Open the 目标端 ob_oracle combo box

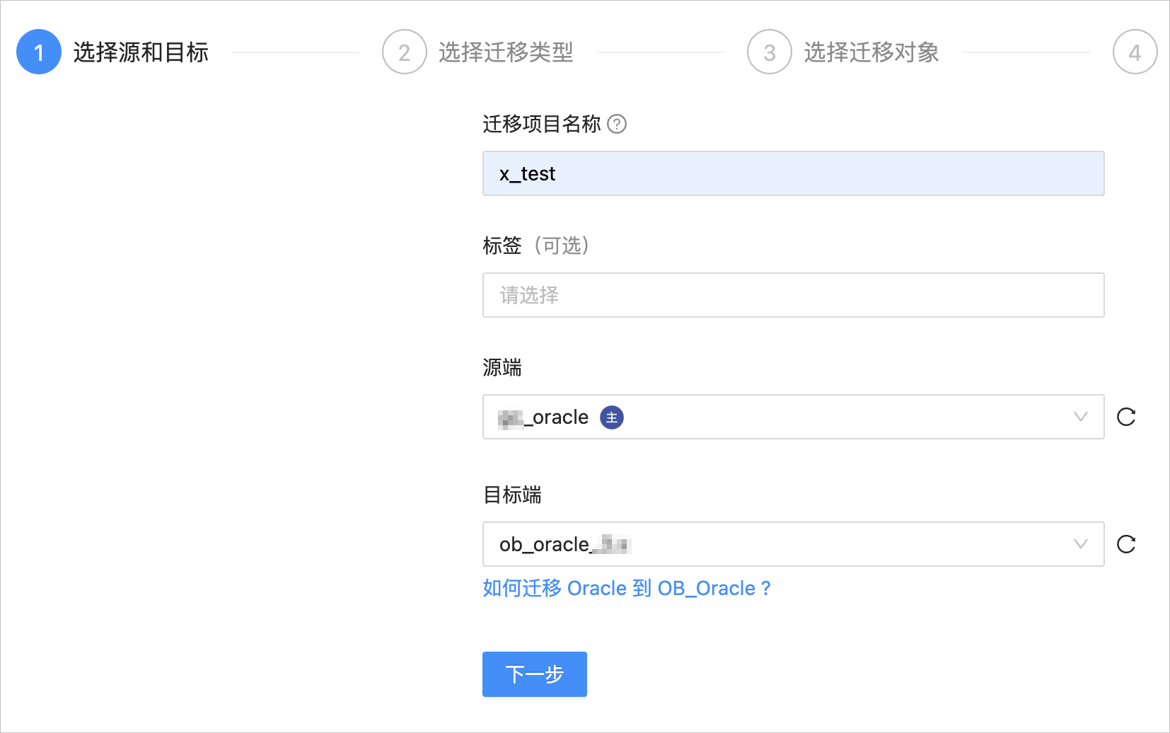click(x=793, y=544)
